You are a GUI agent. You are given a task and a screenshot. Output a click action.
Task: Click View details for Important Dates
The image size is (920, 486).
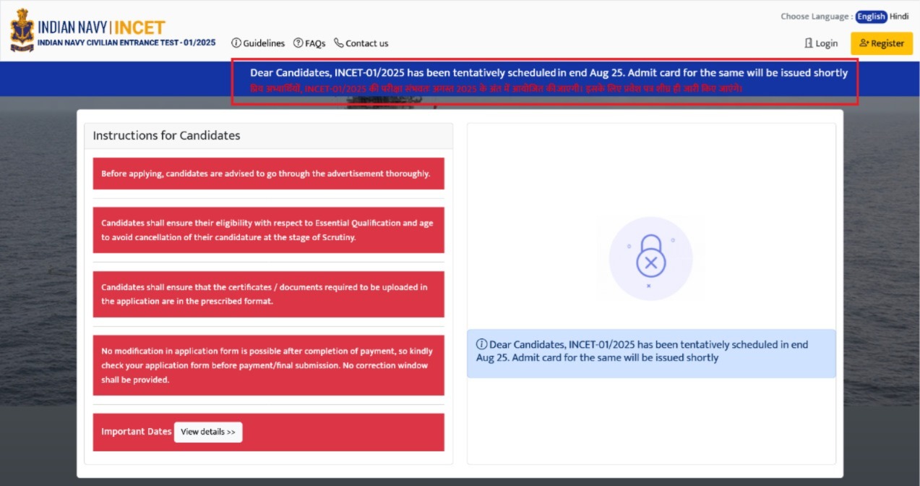click(x=208, y=432)
